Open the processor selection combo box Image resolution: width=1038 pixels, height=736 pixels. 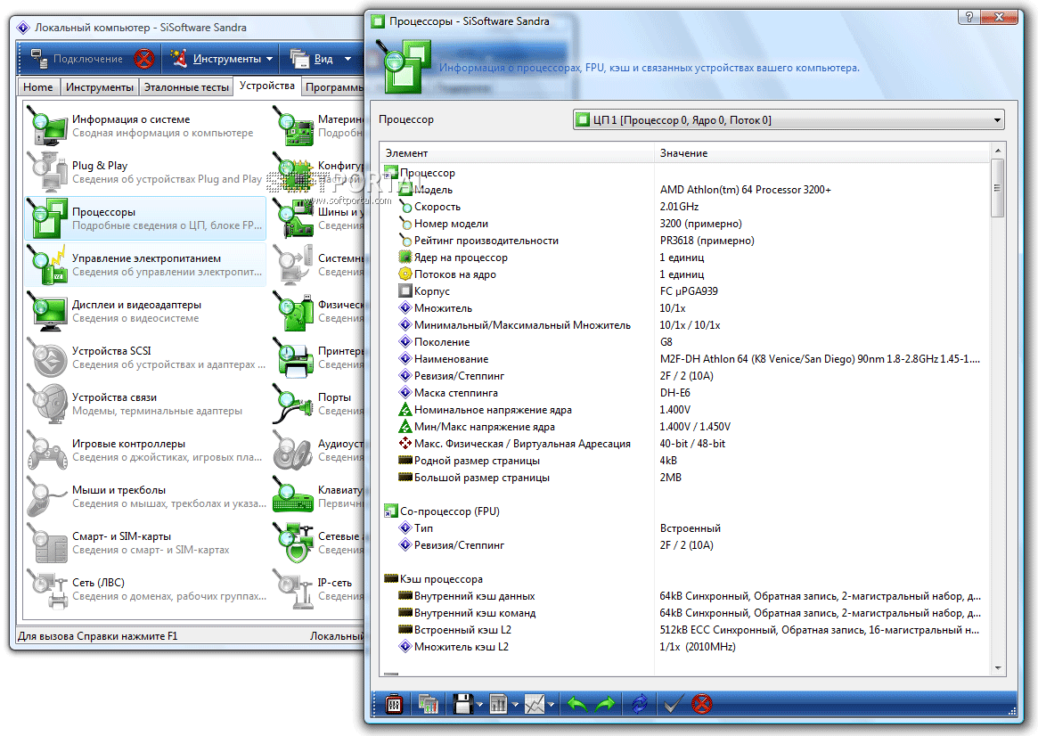789,119
